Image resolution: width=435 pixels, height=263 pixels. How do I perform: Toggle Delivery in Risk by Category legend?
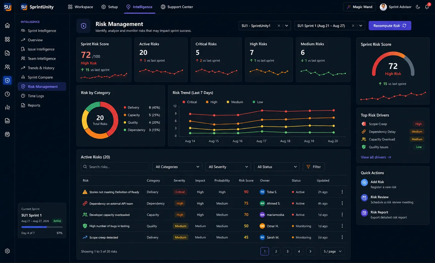142,108
